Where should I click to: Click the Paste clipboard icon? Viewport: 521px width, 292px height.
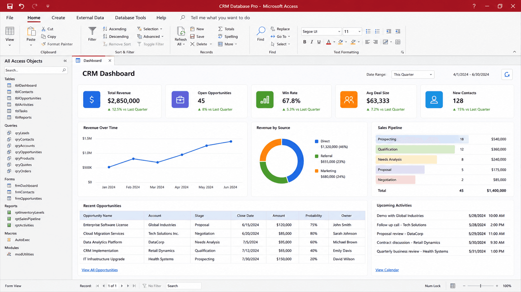(x=31, y=31)
